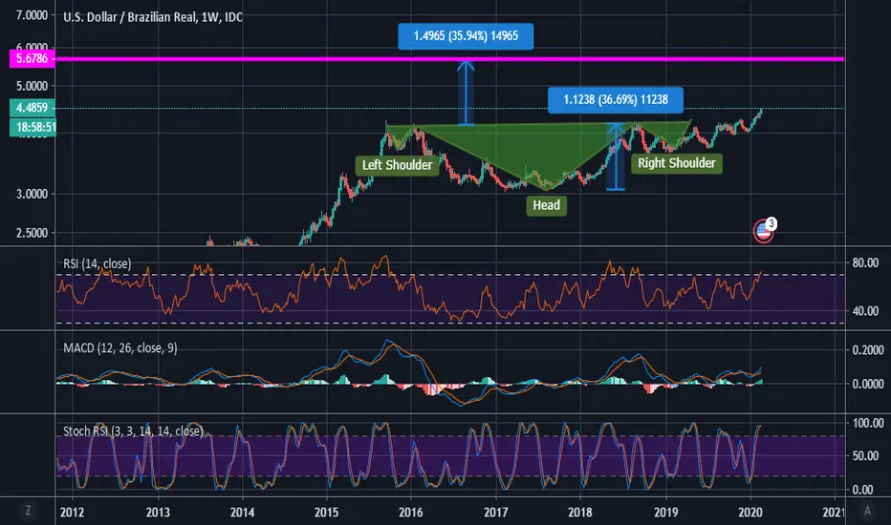The image size is (891, 525).
Task: Click the 2016 date on the time axis
Action: [x=410, y=512]
